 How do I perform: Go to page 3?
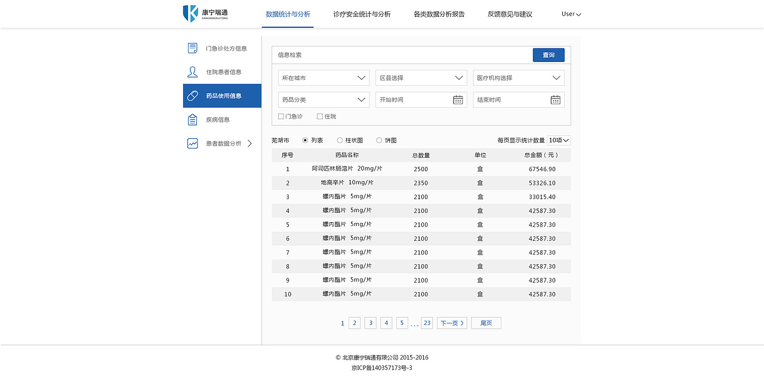pos(371,323)
